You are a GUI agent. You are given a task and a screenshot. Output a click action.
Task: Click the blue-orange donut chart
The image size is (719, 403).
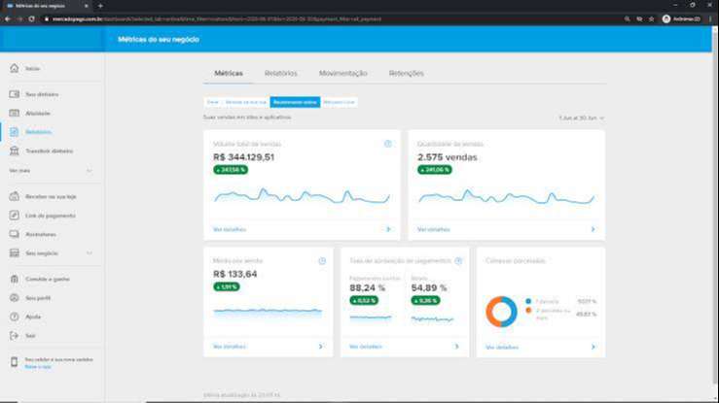click(501, 311)
